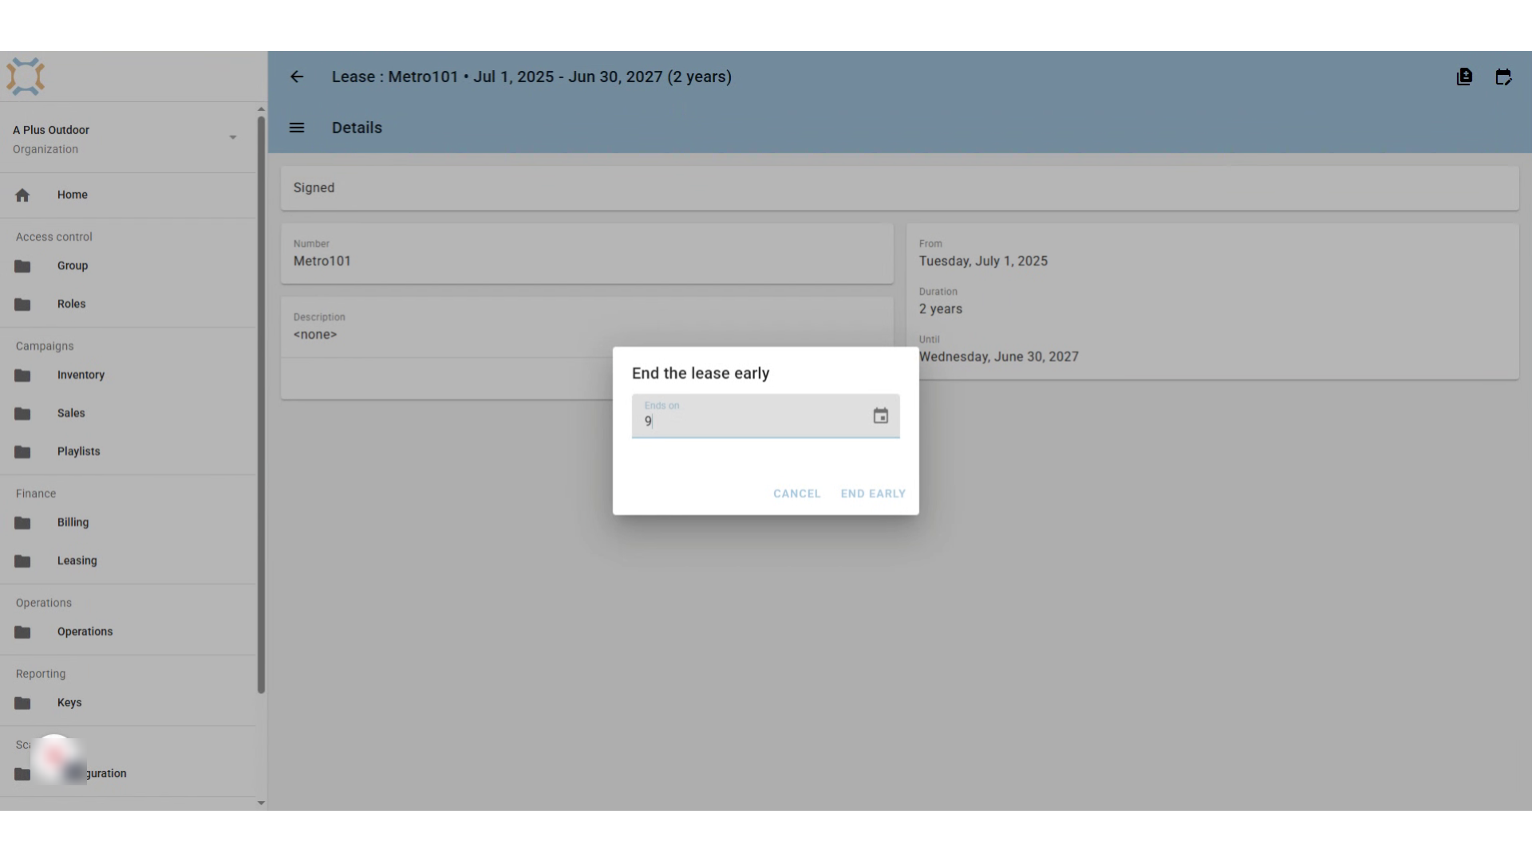Screen dimensions: 1532x861
Task: Confirm with the End Early button
Action: (x=873, y=493)
